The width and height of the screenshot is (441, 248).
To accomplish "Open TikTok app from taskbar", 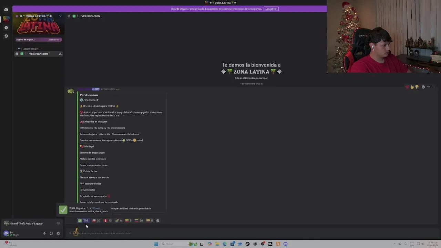I will [247, 244].
